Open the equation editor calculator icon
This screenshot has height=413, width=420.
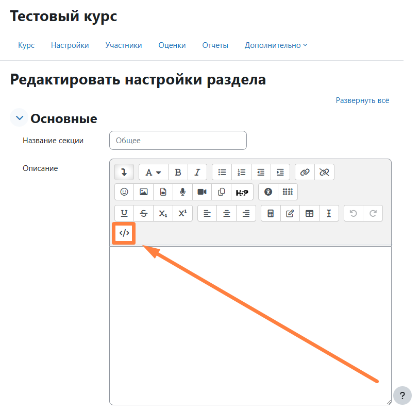271,213
